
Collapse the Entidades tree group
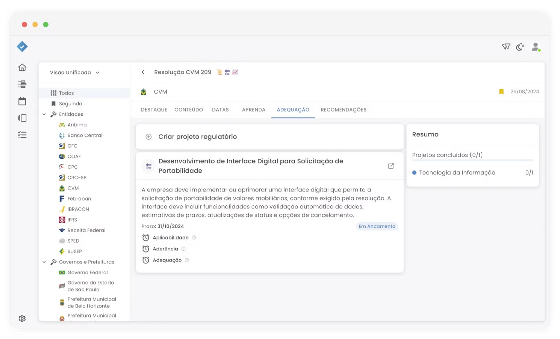tap(44, 114)
